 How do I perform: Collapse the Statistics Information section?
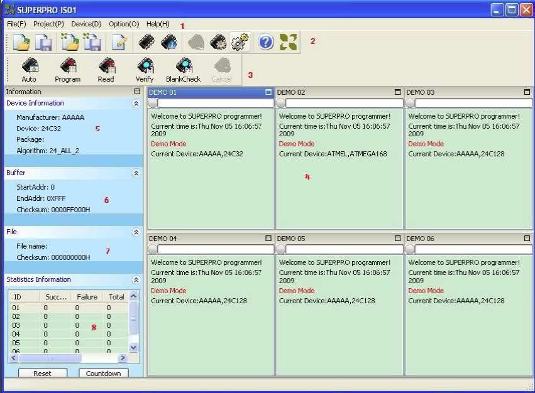[136, 280]
